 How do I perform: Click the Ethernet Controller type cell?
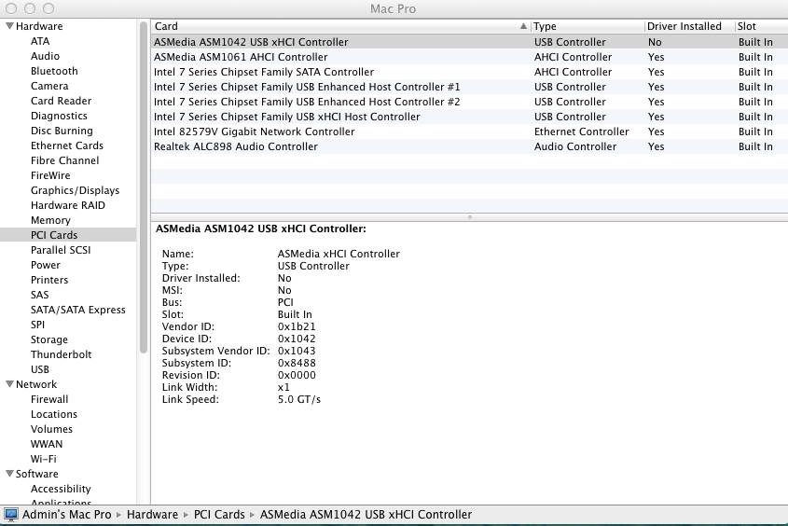pyautogui.click(x=582, y=131)
